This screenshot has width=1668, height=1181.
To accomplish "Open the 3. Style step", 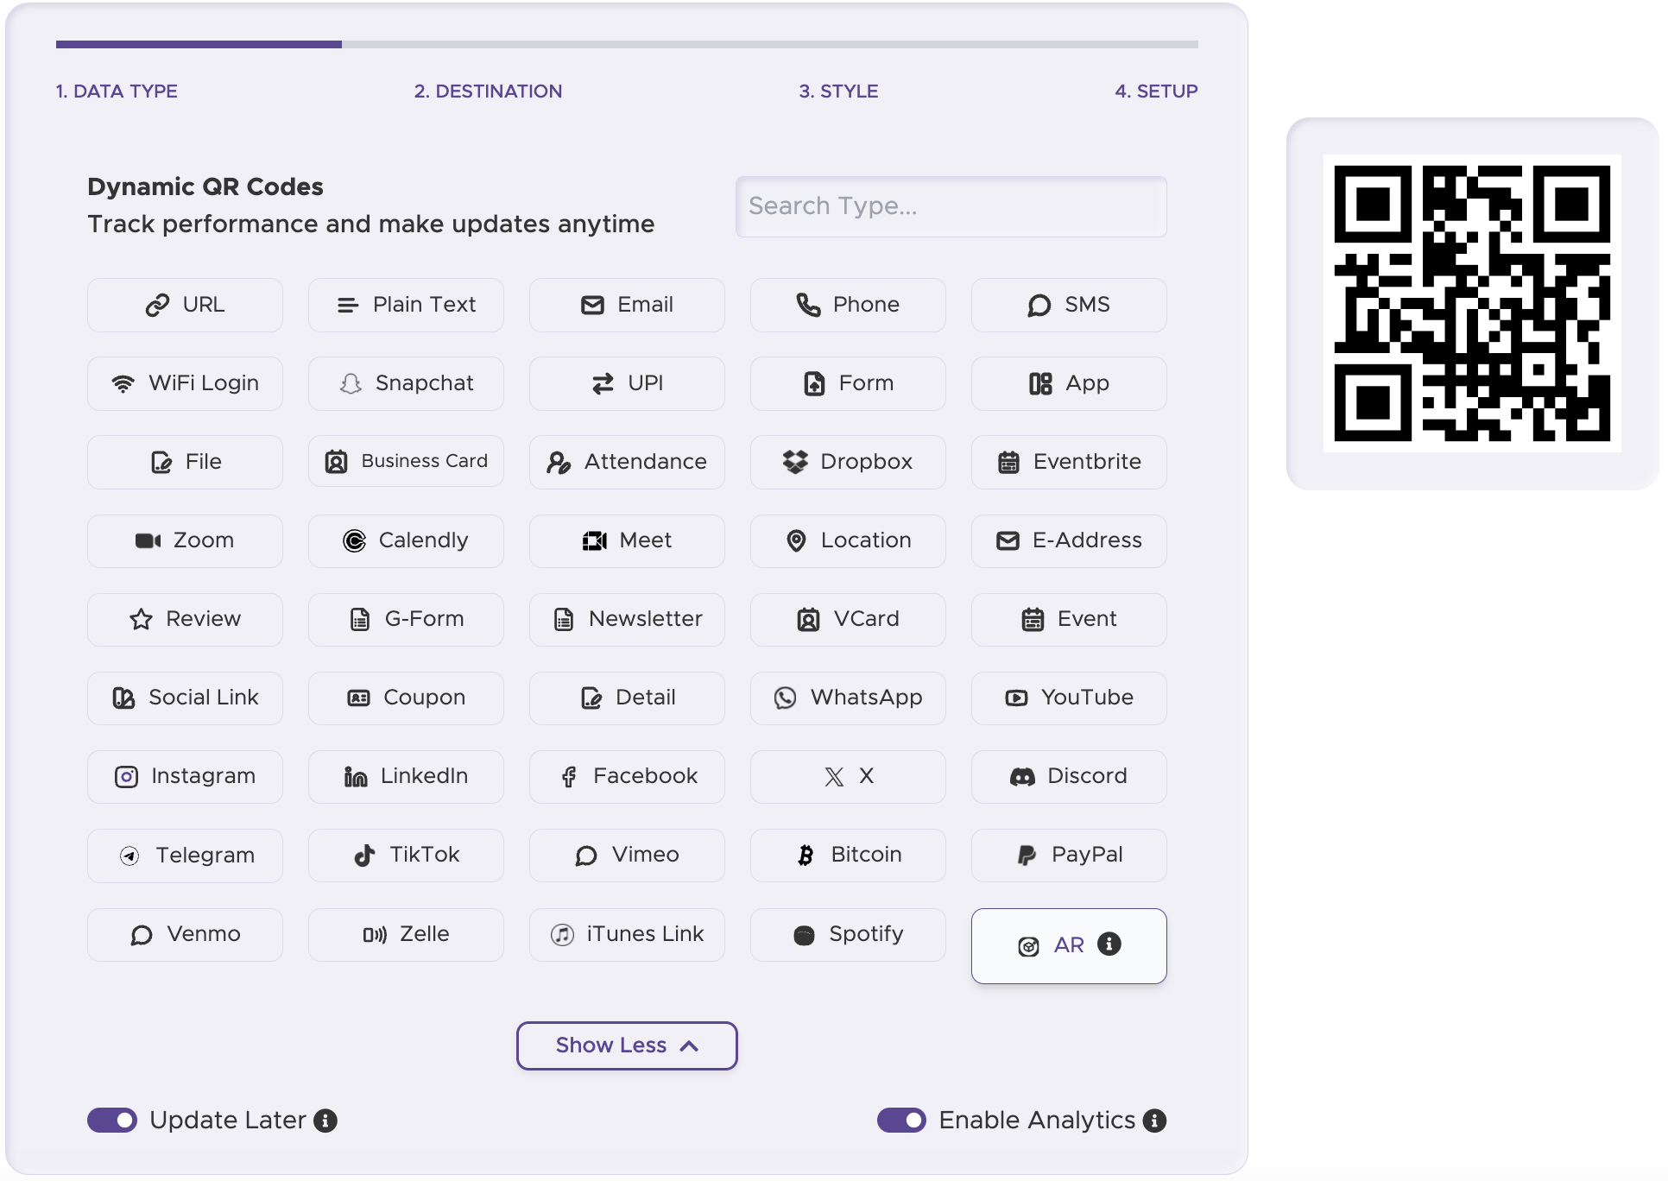I will pos(837,92).
